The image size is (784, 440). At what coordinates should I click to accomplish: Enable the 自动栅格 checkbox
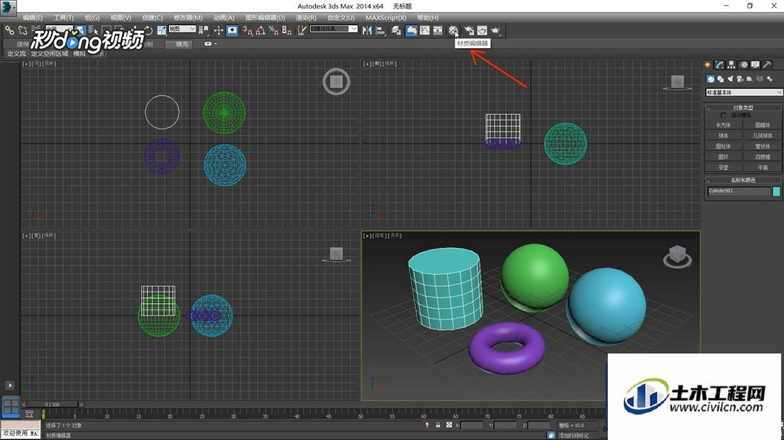[x=723, y=115]
